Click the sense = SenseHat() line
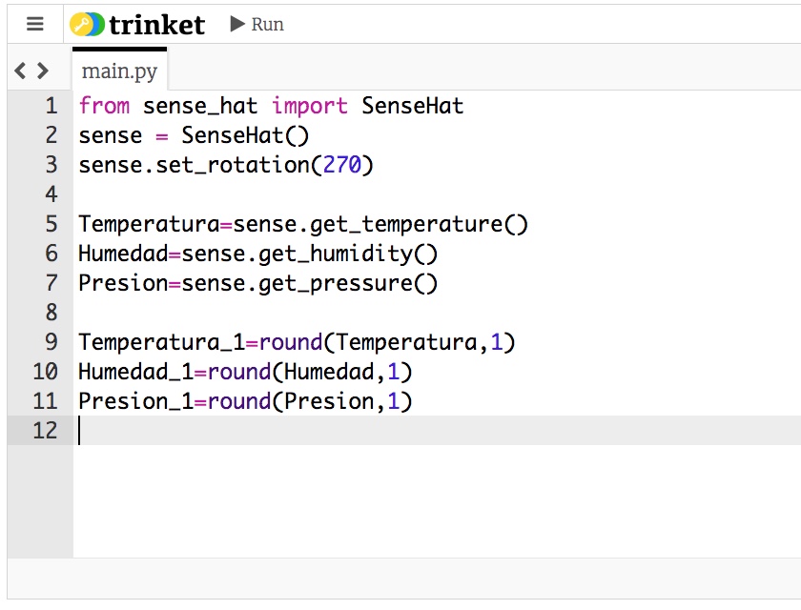Screen dimensions: 801x610 pyautogui.click(x=194, y=135)
